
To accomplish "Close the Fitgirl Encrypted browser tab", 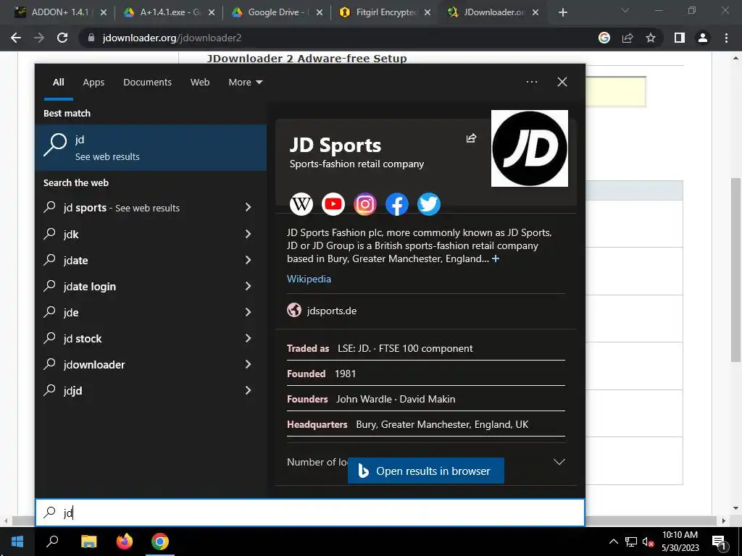I will (428, 12).
